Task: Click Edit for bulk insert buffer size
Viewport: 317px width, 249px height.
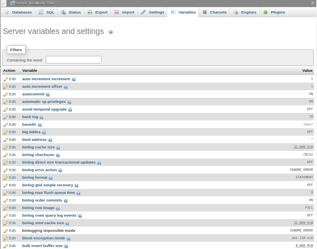Action: coord(10,246)
